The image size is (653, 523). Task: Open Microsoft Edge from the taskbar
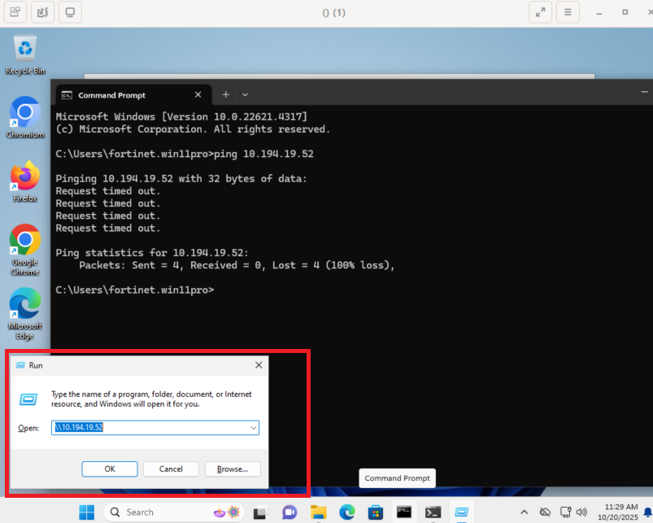point(347,512)
